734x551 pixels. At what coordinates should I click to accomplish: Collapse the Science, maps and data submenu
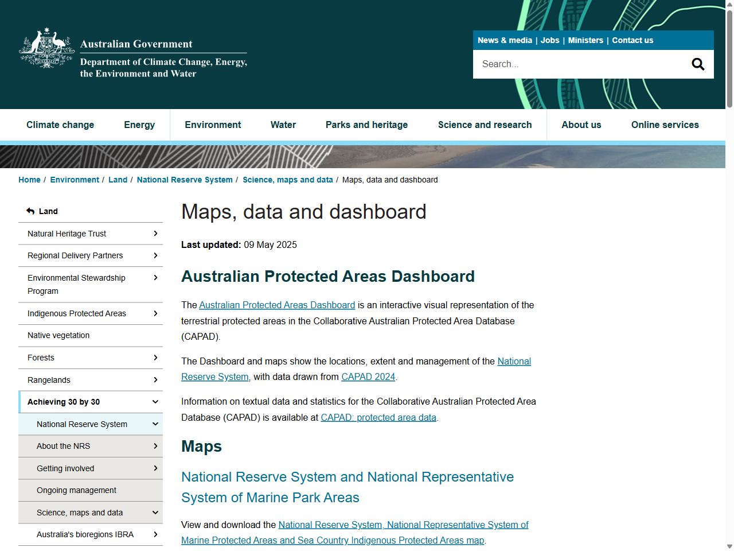tap(155, 512)
